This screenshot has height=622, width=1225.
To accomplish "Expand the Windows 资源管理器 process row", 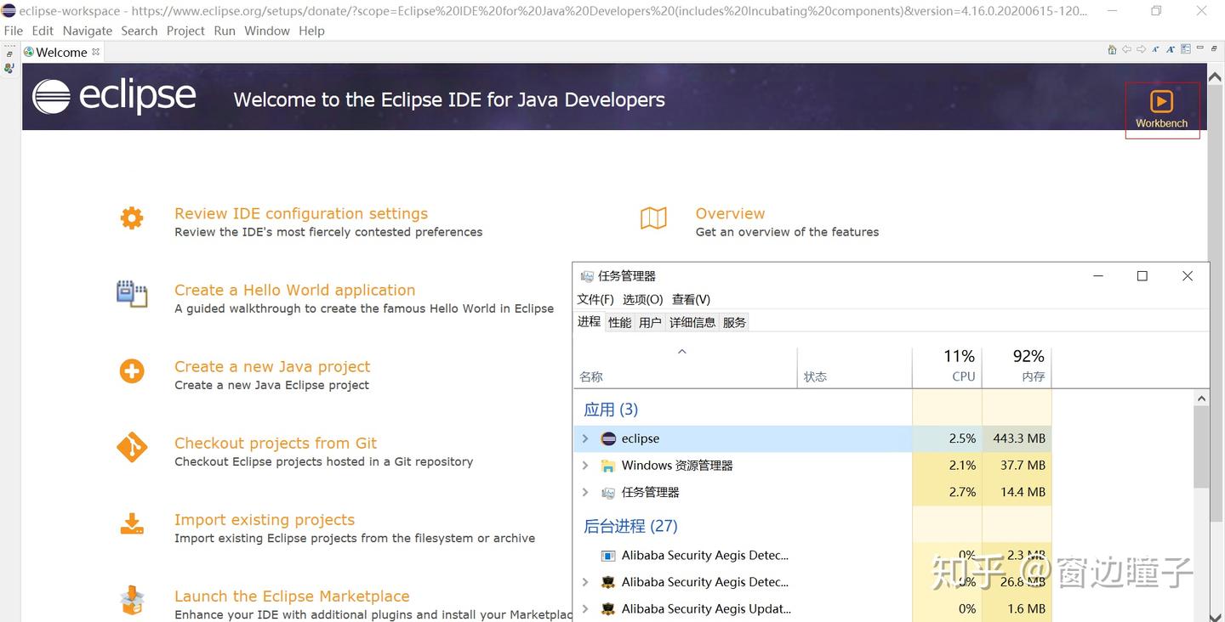I will pyautogui.click(x=585, y=466).
